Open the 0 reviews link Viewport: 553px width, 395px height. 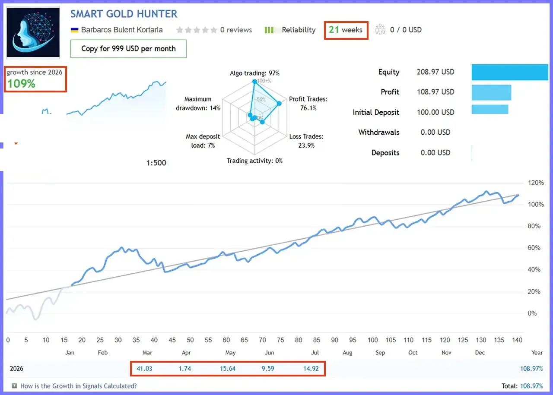(x=236, y=30)
